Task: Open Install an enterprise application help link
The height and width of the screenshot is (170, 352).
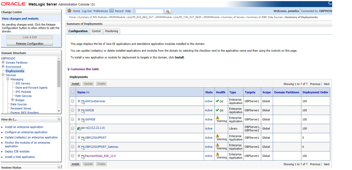Action: (x=24, y=127)
